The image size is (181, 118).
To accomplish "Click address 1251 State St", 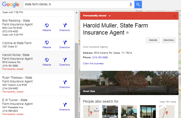I will tap(10, 47).
